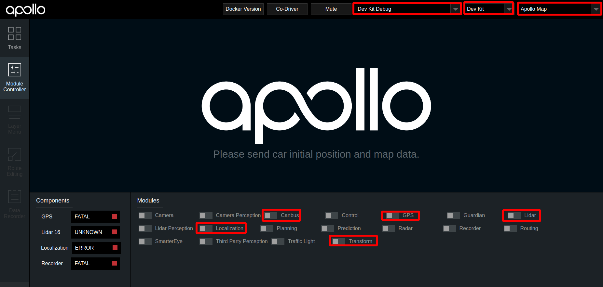Turn on the Canbus module
The image size is (603, 287).
click(x=271, y=215)
